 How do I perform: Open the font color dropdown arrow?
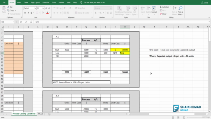pyautogui.click(x=50, y=13)
